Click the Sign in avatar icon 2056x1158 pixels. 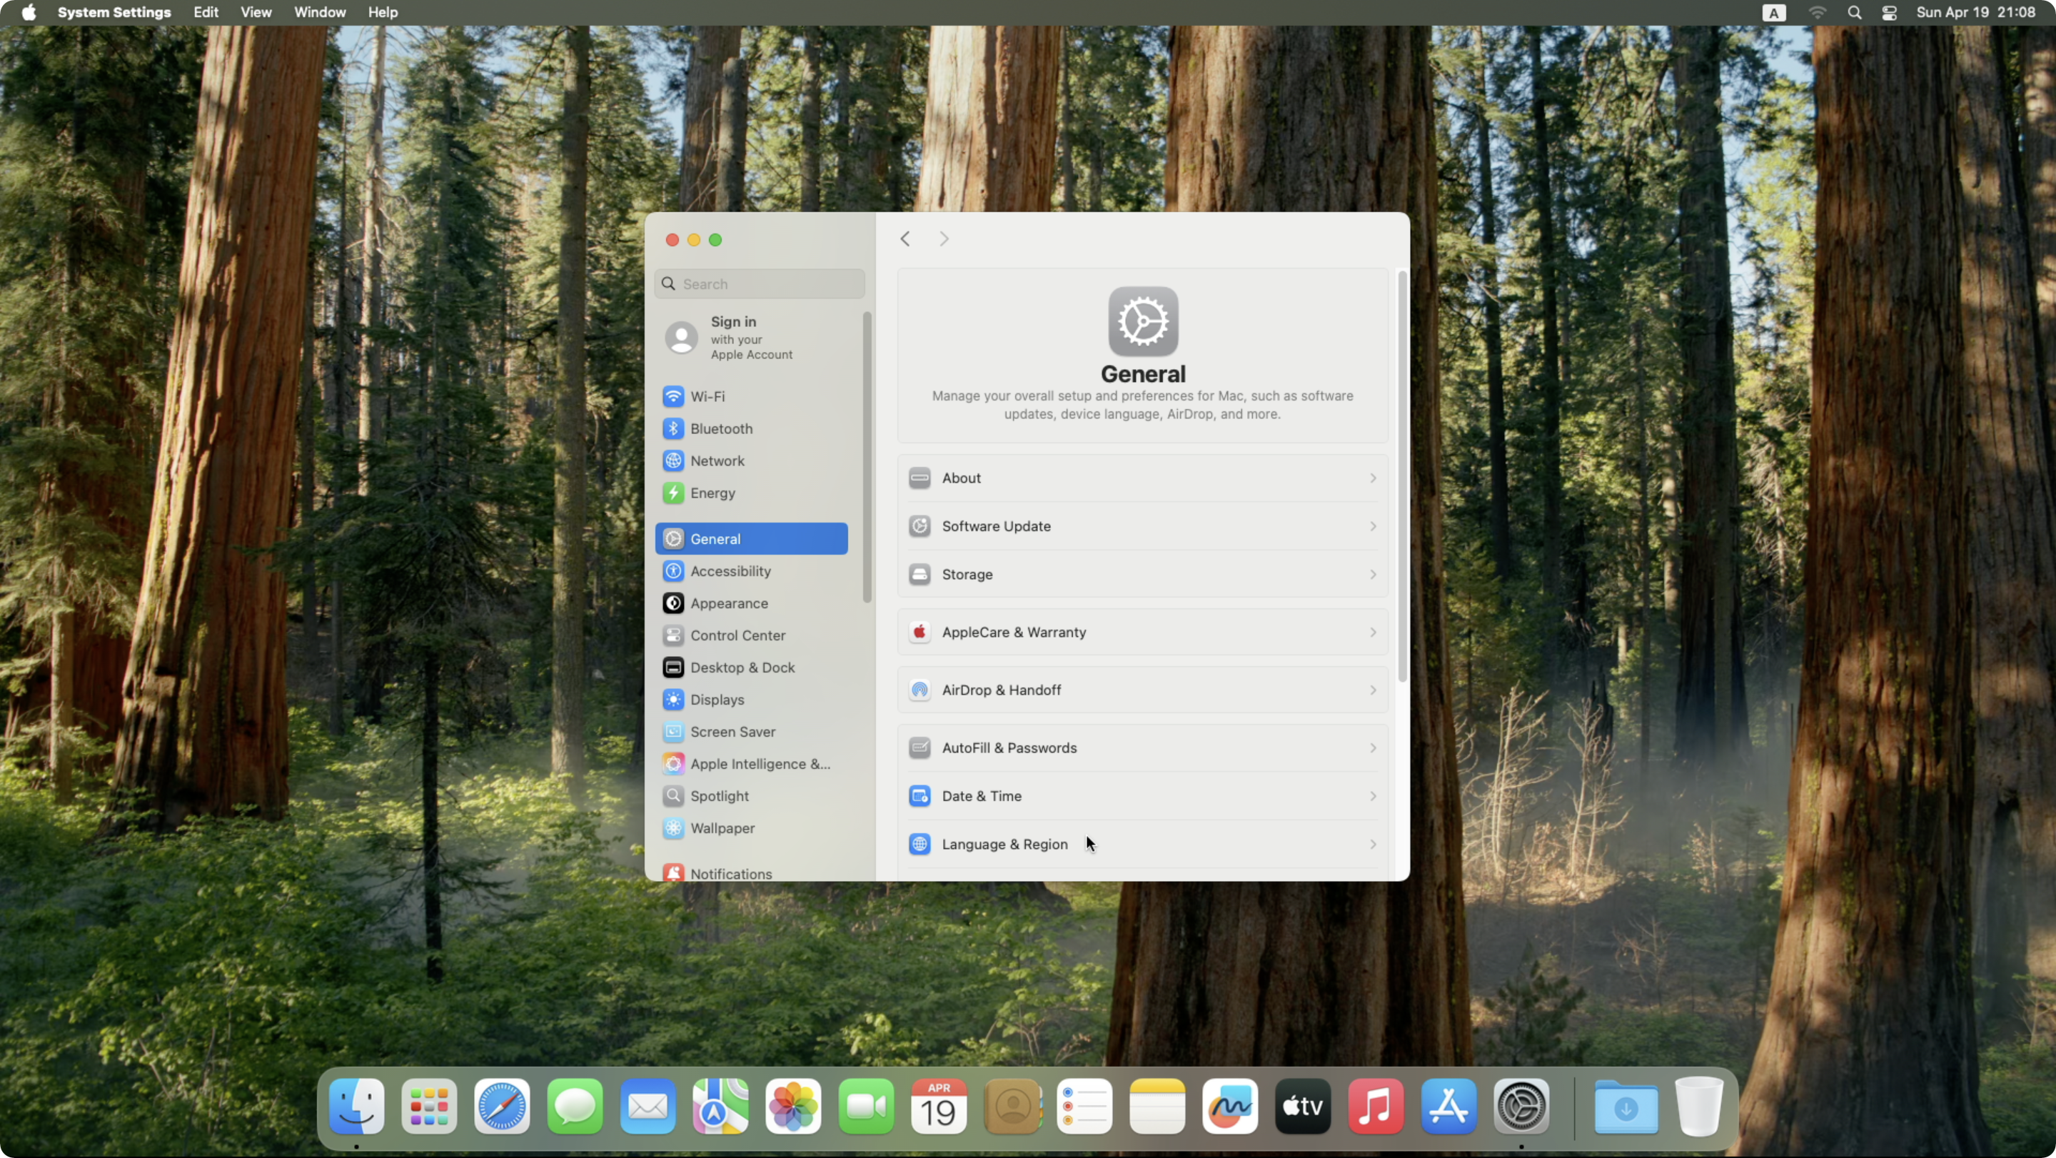coord(682,338)
